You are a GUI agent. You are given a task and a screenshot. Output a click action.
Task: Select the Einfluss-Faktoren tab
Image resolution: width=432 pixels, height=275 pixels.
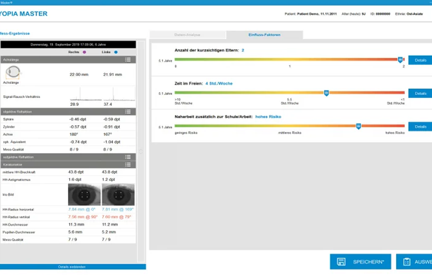point(265,35)
